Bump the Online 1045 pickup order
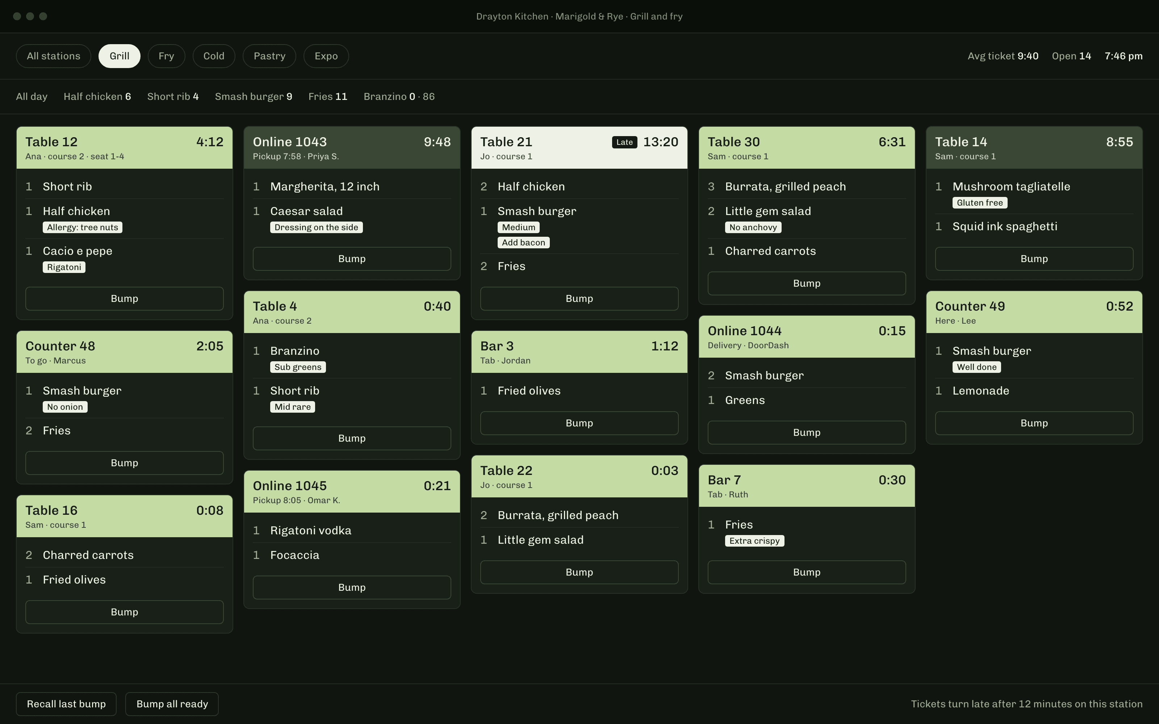Image resolution: width=1159 pixels, height=724 pixels. [352, 588]
